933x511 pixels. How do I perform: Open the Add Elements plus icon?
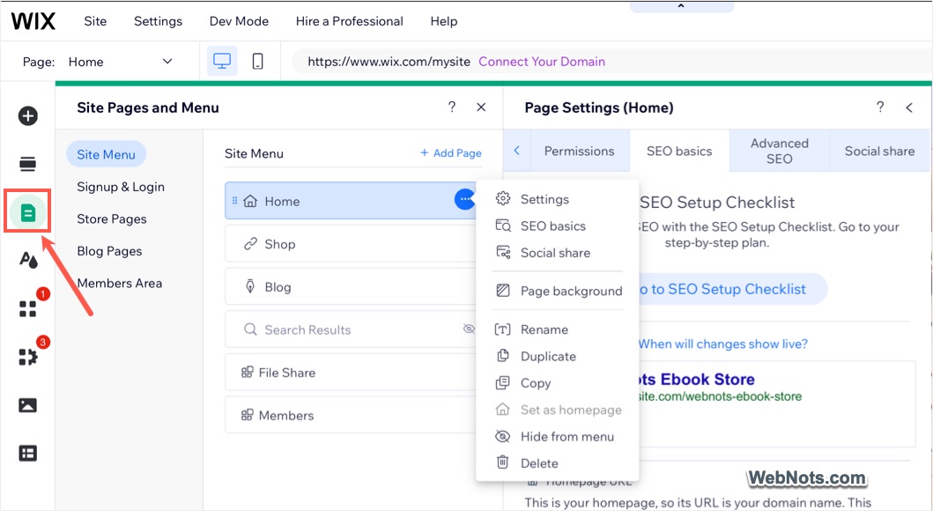pos(28,115)
